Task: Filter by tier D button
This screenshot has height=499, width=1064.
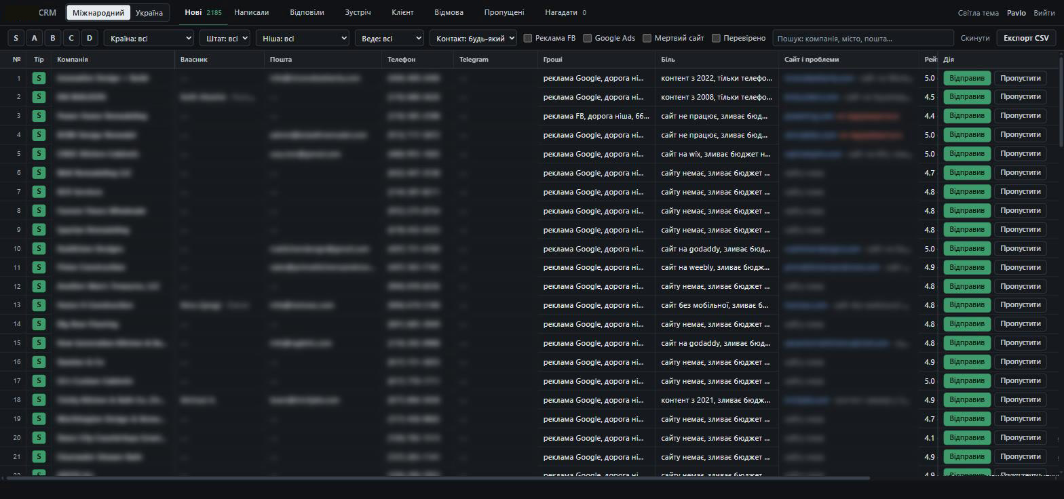Action: point(89,38)
